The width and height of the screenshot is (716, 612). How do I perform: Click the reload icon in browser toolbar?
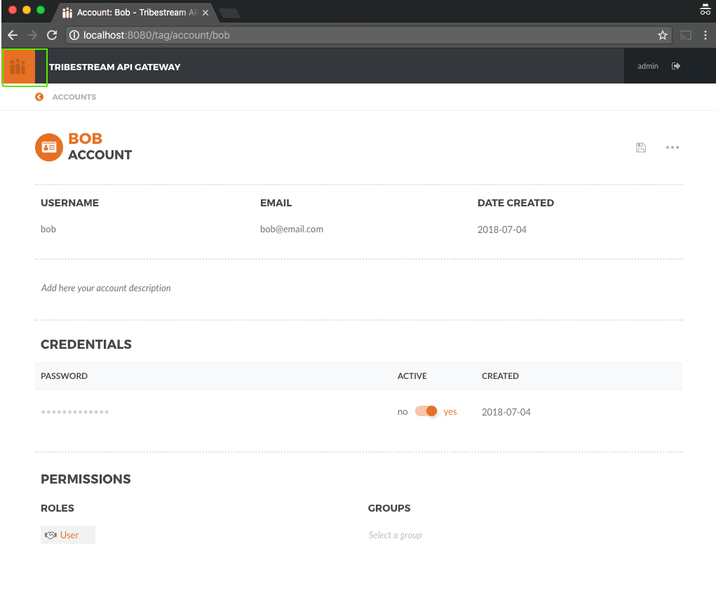[51, 34]
